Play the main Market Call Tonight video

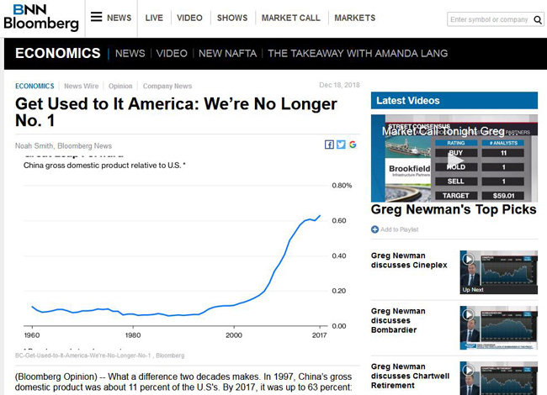(454, 161)
